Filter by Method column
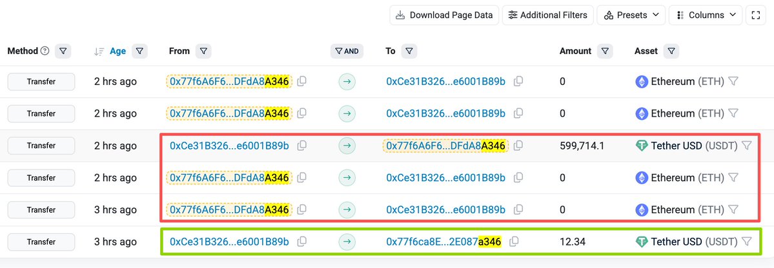 pyautogui.click(x=63, y=51)
